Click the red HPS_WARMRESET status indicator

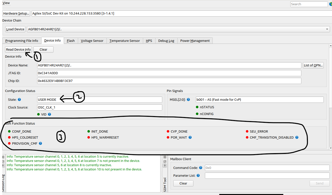(x=89, y=137)
